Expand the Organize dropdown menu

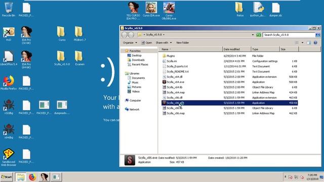coord(130,42)
